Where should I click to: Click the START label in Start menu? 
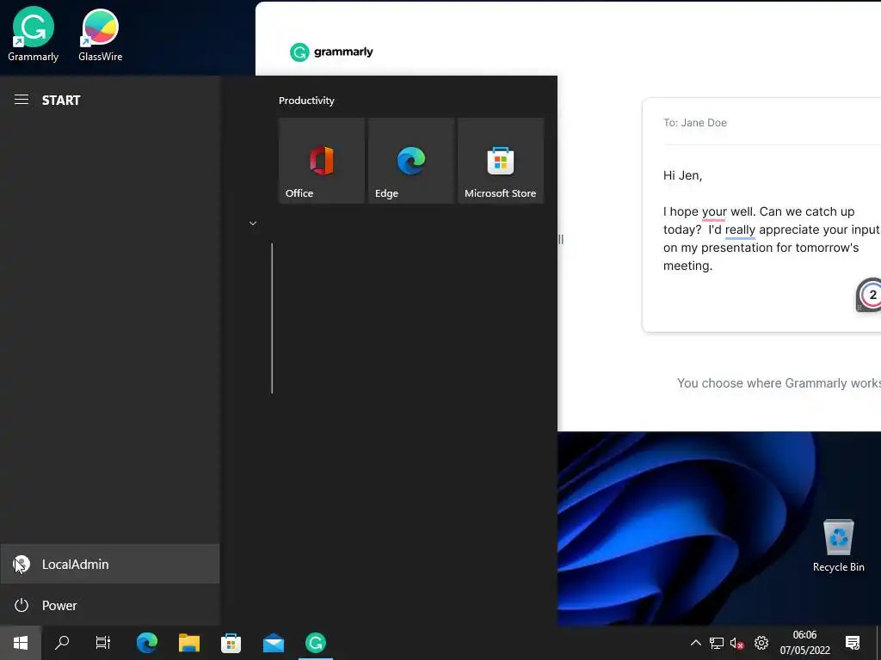(61, 101)
